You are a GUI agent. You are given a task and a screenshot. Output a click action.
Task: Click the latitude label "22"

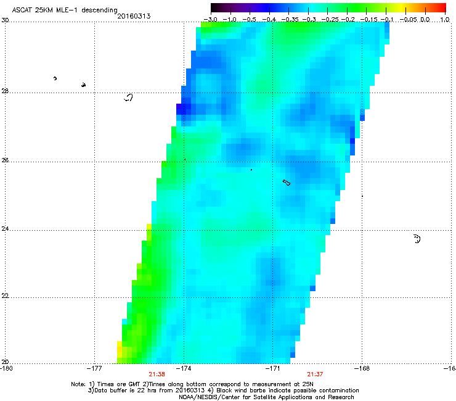point(5,296)
